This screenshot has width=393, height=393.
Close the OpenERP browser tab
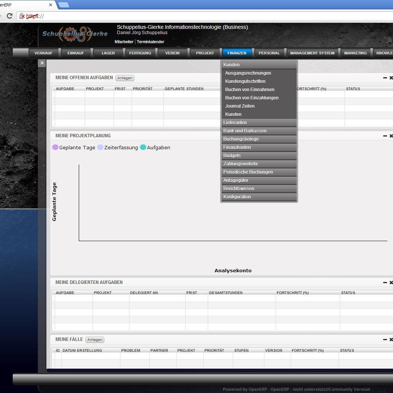coord(51,5)
